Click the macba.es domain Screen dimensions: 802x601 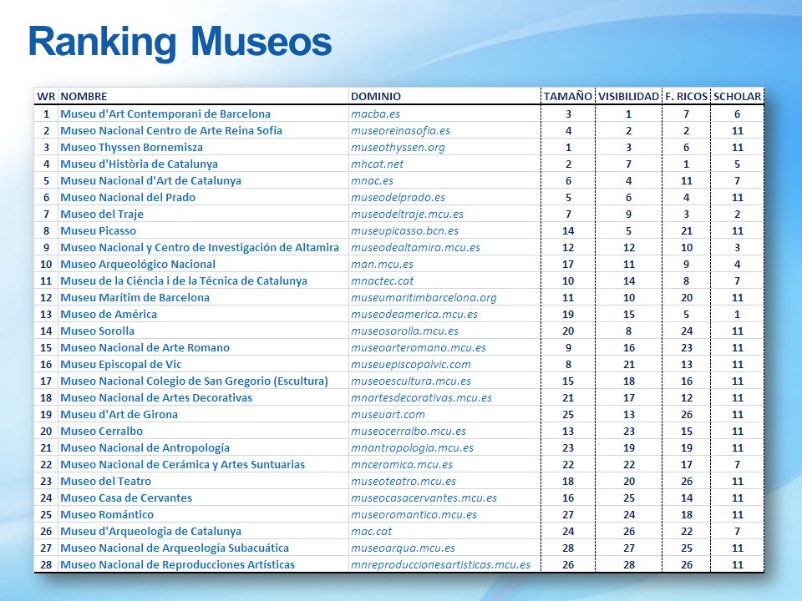click(375, 114)
